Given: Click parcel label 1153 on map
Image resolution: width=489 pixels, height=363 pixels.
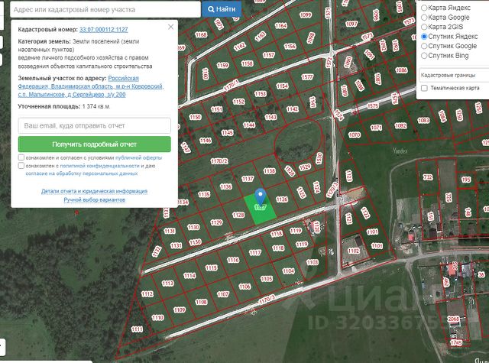Looking at the screenshot, I should pyautogui.click(x=261, y=94).
